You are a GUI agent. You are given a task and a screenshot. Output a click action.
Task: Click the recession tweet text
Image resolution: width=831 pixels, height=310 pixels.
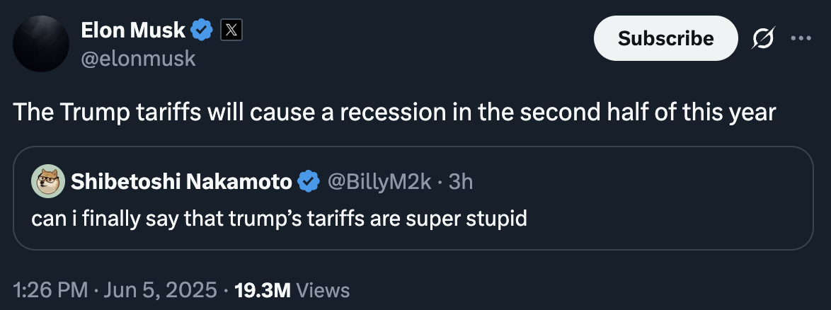pos(394,113)
